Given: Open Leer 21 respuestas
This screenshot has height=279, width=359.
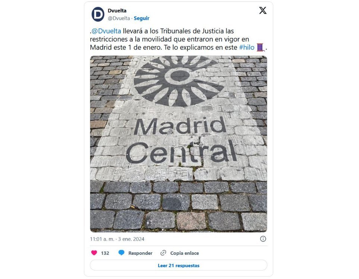Looking at the screenshot, I should tap(179, 266).
